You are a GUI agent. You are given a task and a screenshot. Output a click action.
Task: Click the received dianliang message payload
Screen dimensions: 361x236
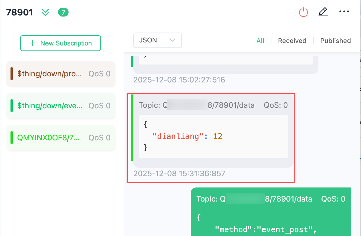click(213, 136)
